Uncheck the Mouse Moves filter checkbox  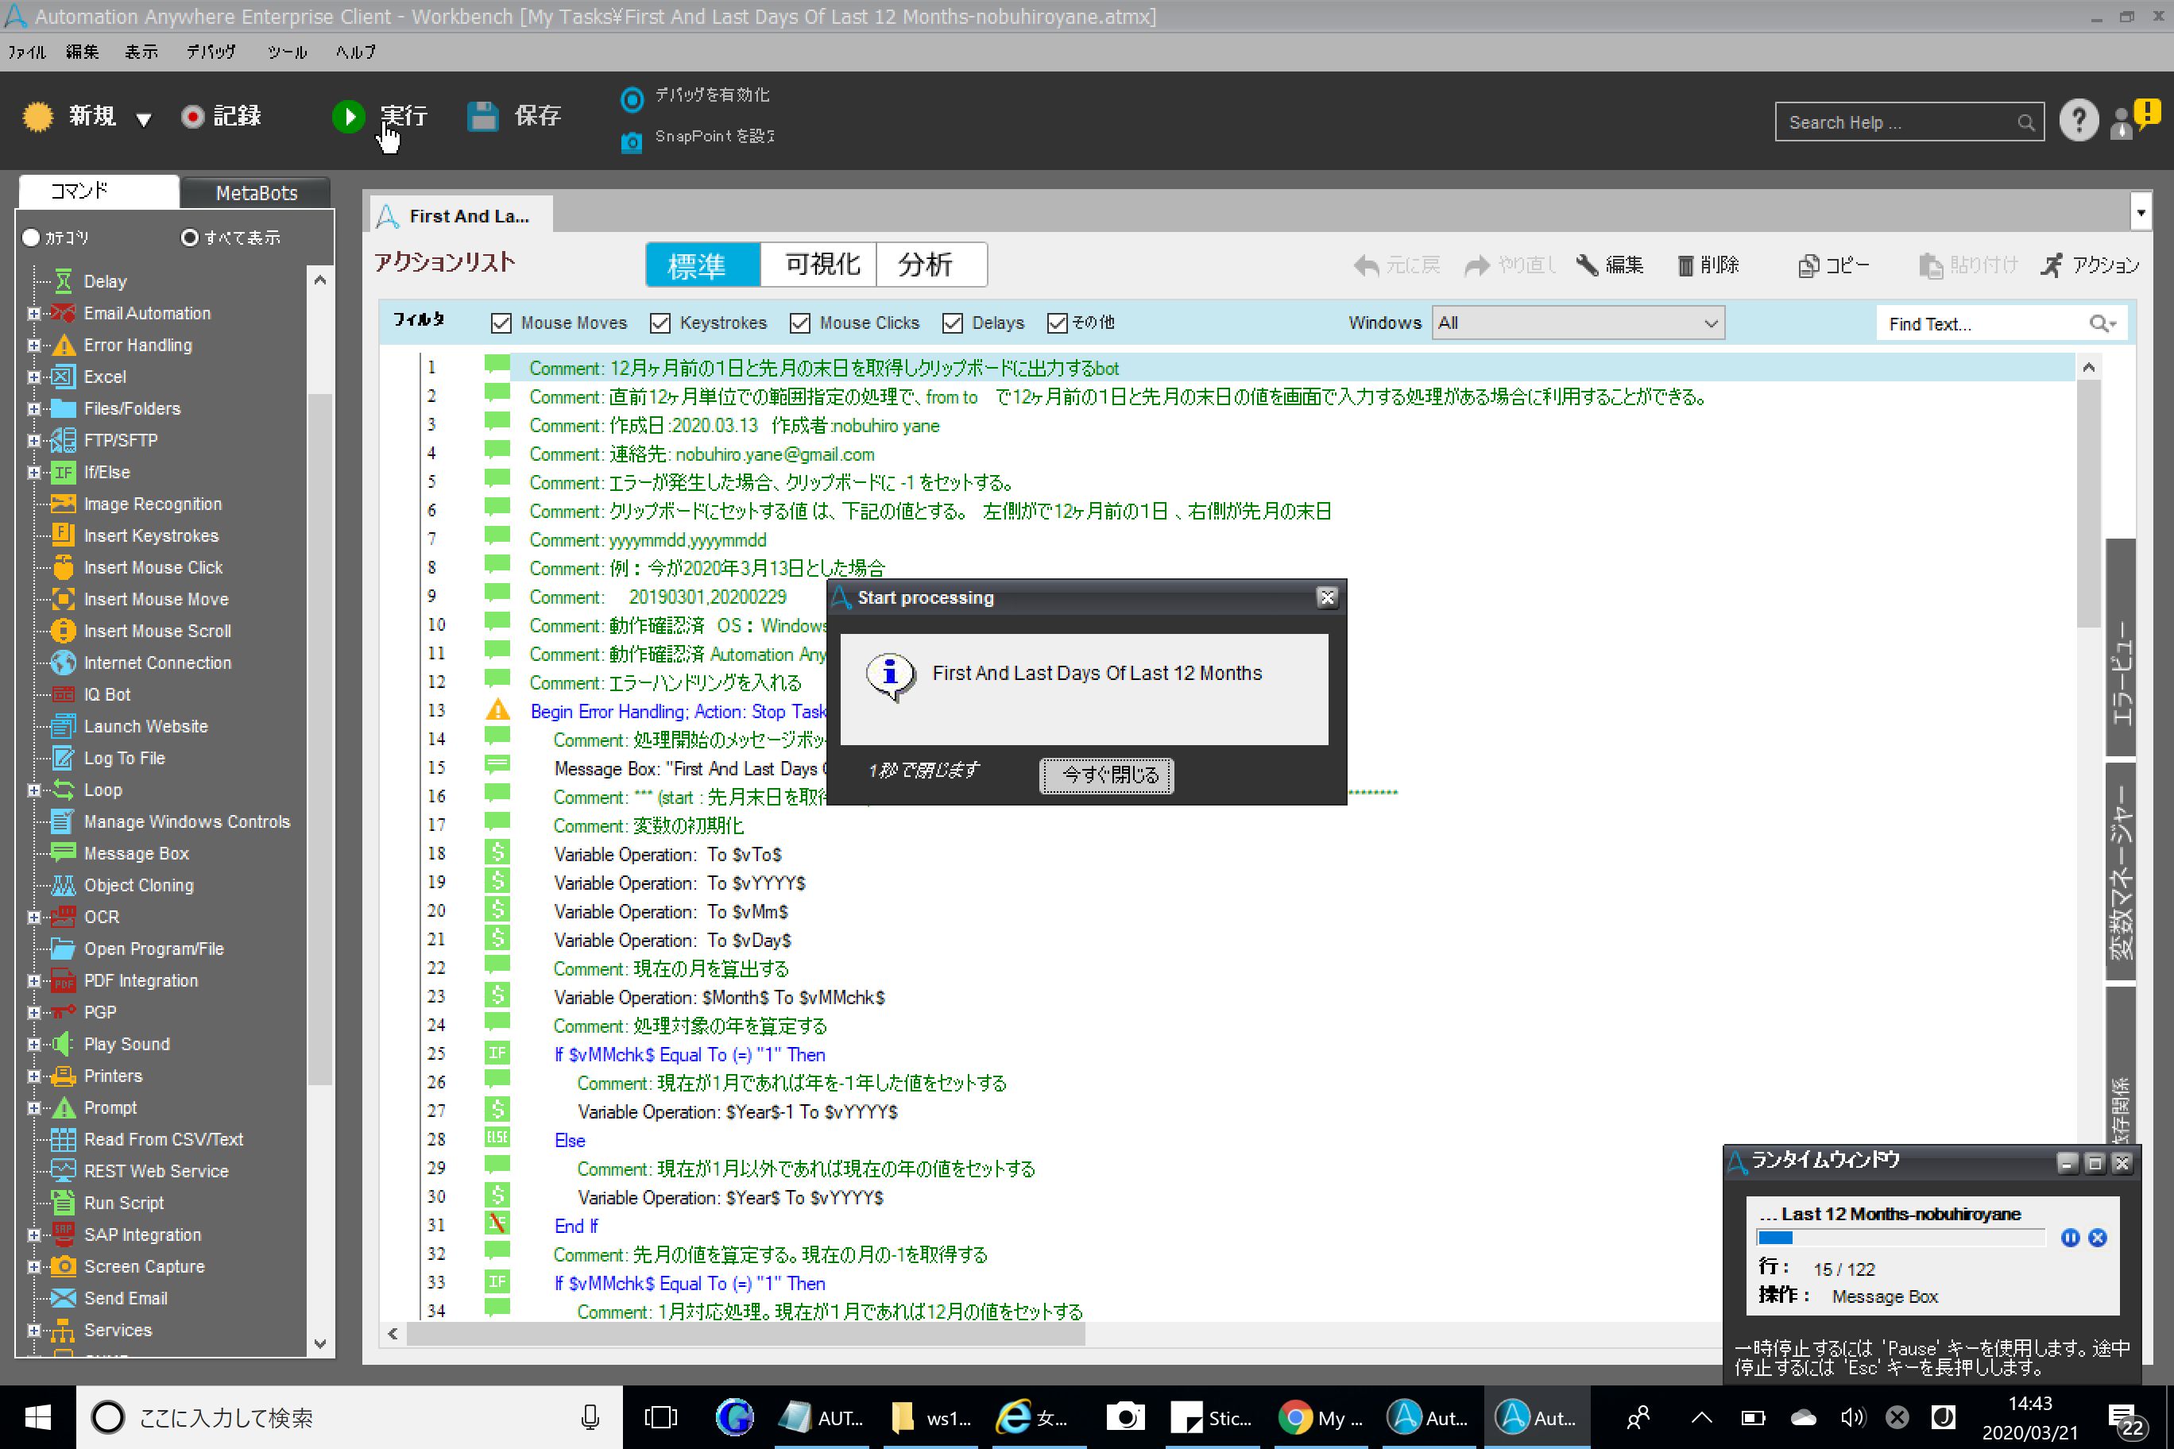click(501, 323)
